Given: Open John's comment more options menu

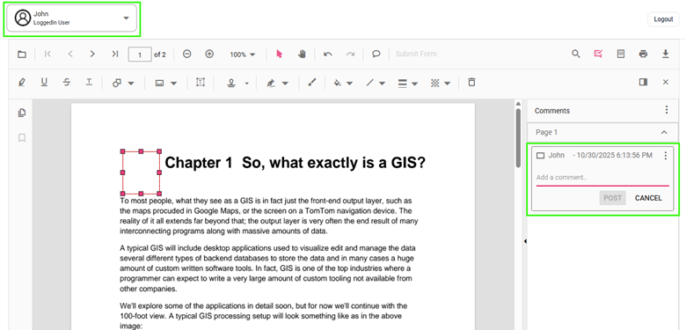Looking at the screenshot, I should [x=666, y=156].
